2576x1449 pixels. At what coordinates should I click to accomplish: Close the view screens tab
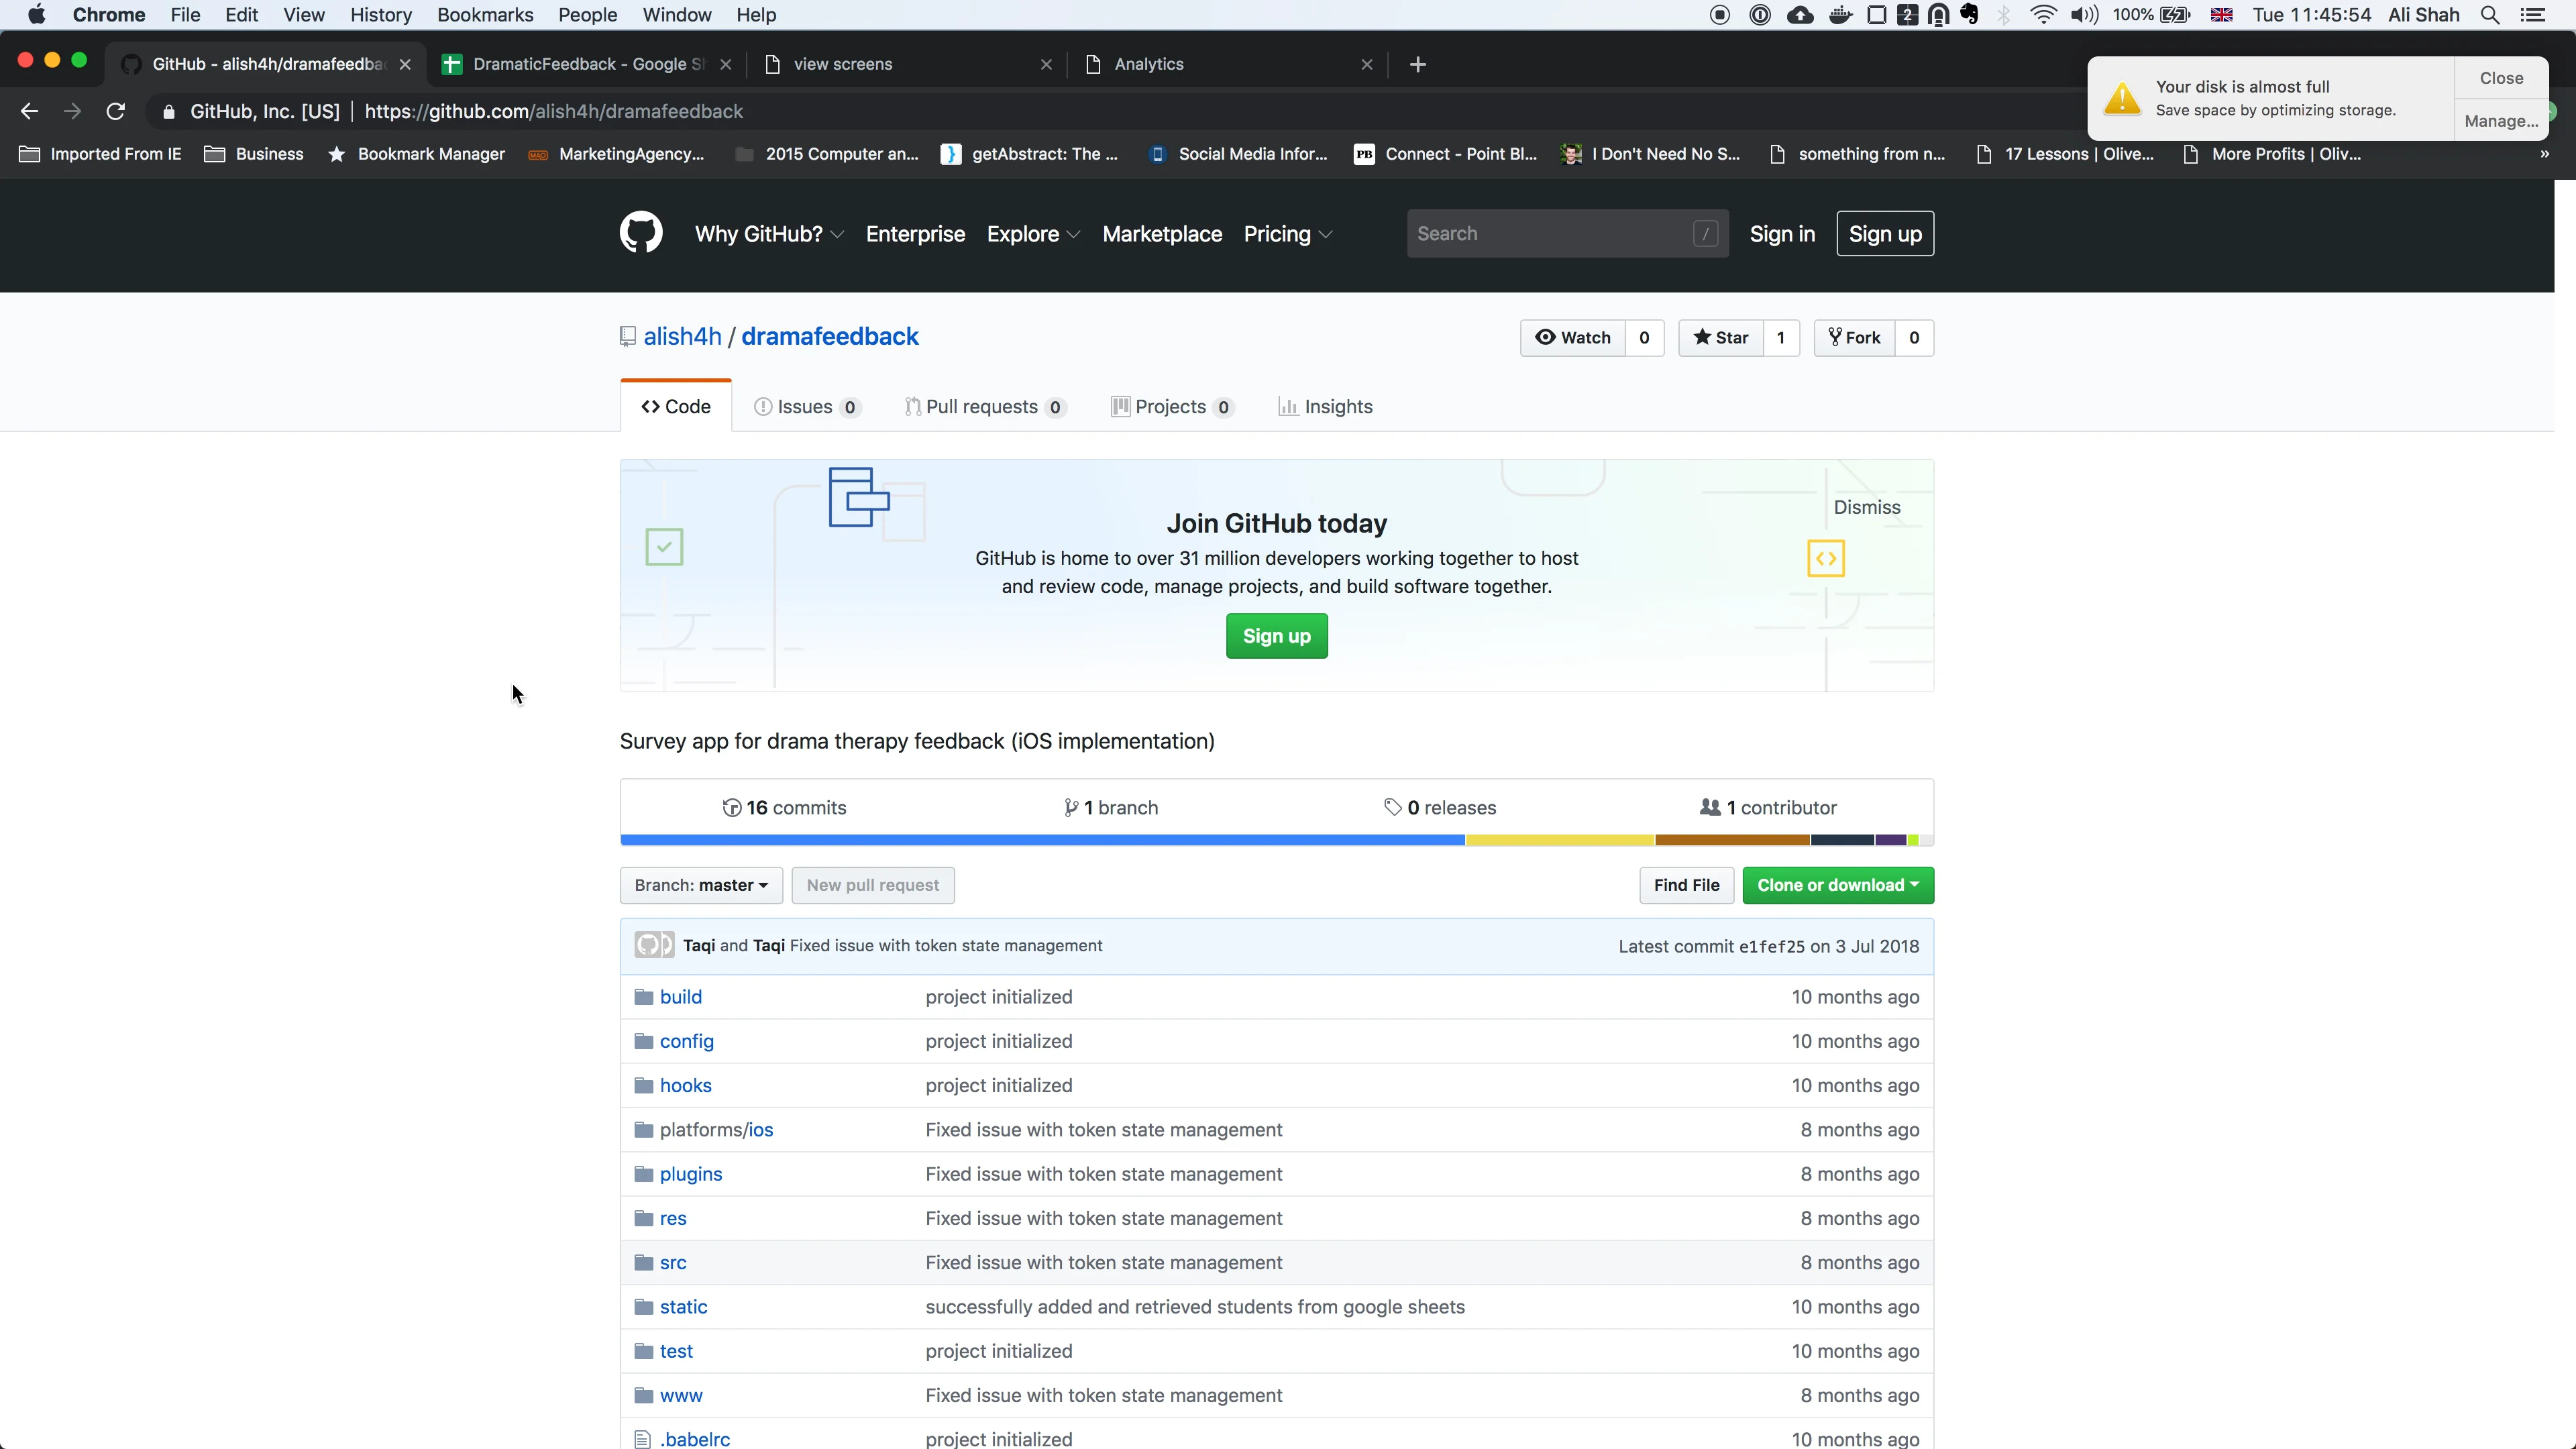point(1046,64)
